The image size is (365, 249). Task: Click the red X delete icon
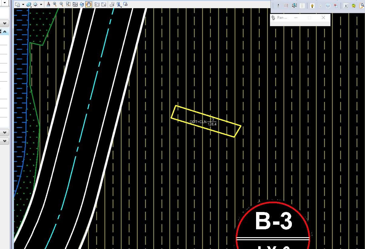(336, 6)
